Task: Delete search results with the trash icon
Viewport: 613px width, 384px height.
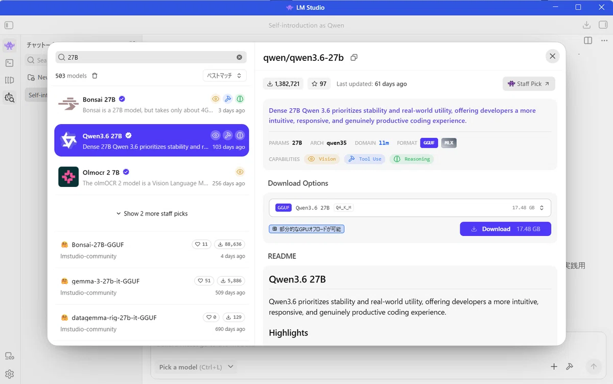Action: 95,76
